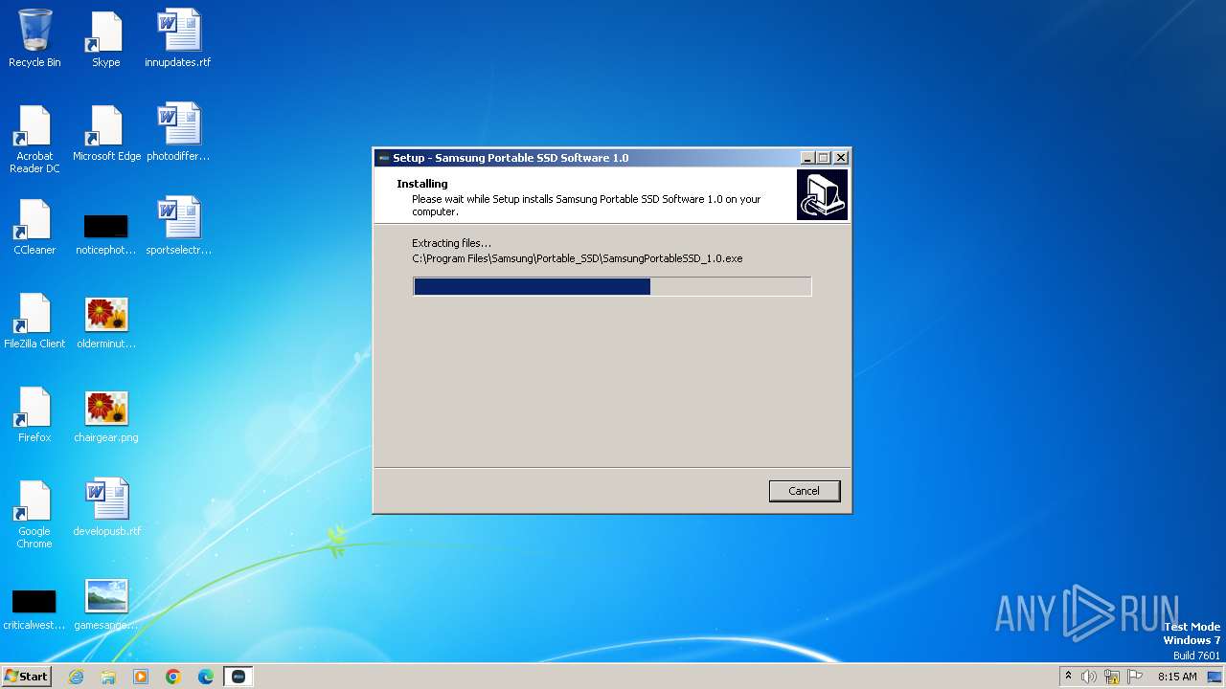Click the 'Extracting files...' status text

(x=451, y=243)
